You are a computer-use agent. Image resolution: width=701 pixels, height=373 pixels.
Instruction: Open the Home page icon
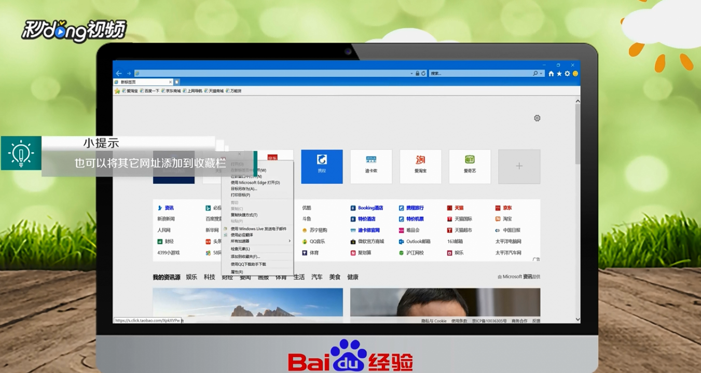click(x=551, y=74)
